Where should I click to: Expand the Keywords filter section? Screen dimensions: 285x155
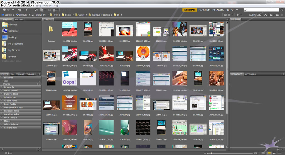click(20, 87)
